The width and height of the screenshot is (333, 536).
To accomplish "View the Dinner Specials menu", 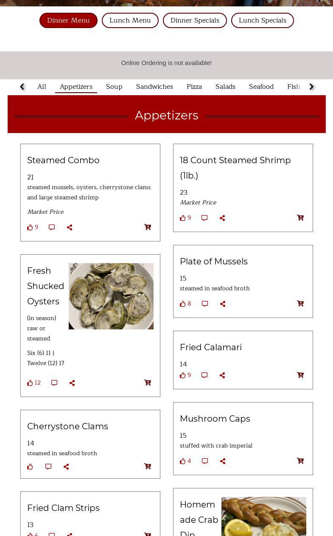I will point(195,20).
